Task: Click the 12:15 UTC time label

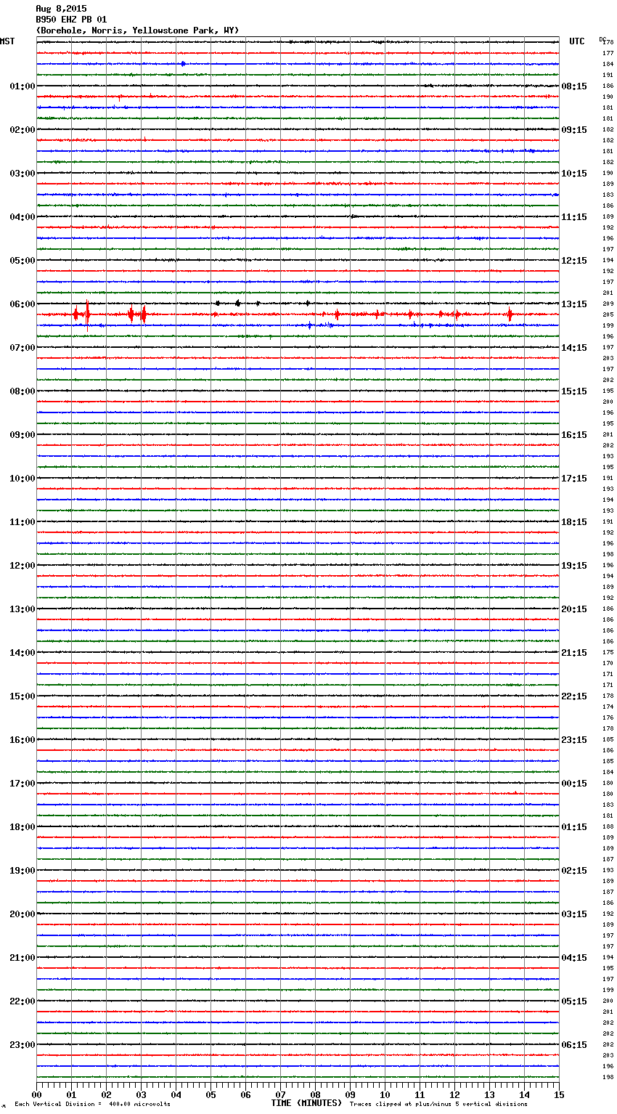Action: (x=574, y=261)
